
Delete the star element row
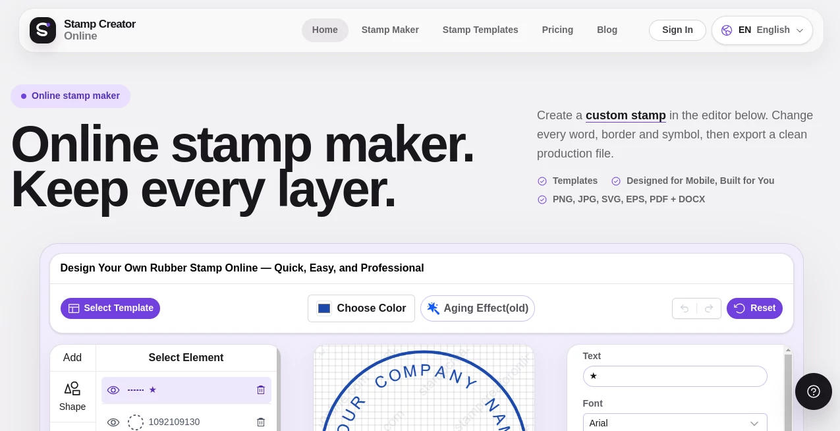click(261, 390)
